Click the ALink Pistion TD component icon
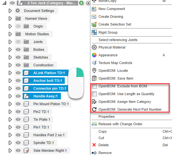The height and width of the screenshot is (155, 172). pyautogui.click(x=26, y=73)
